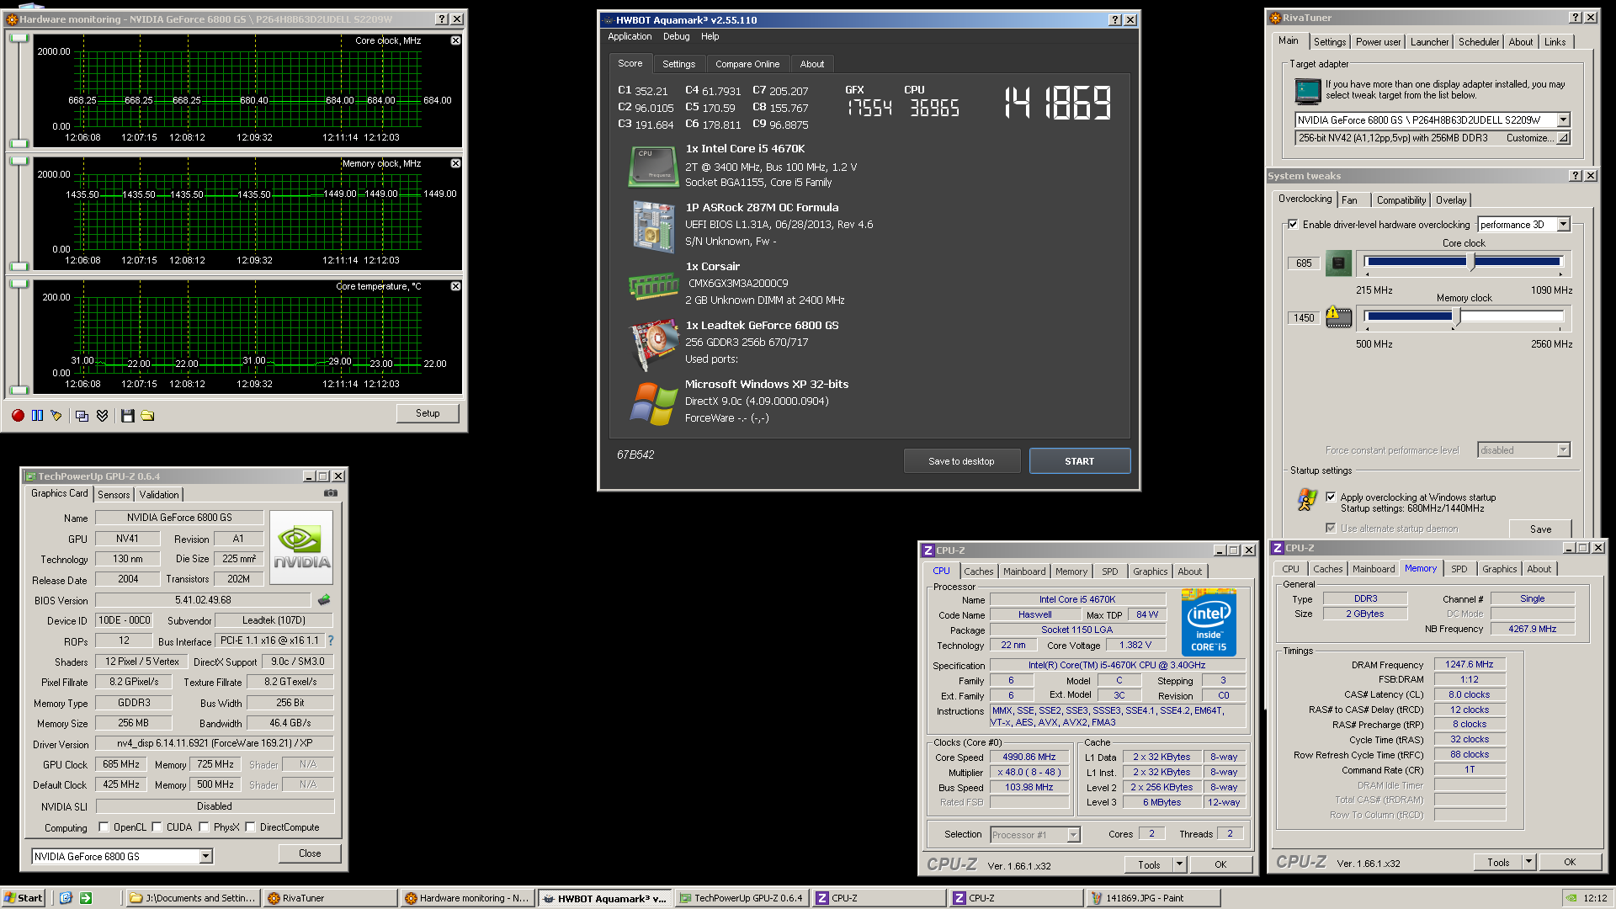Click the BIOS save chip icon in GPU-Z
Screen dimensions: 1616x909
coord(324,600)
